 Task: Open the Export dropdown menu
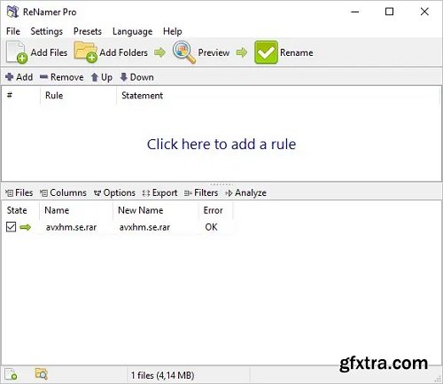[x=159, y=192]
